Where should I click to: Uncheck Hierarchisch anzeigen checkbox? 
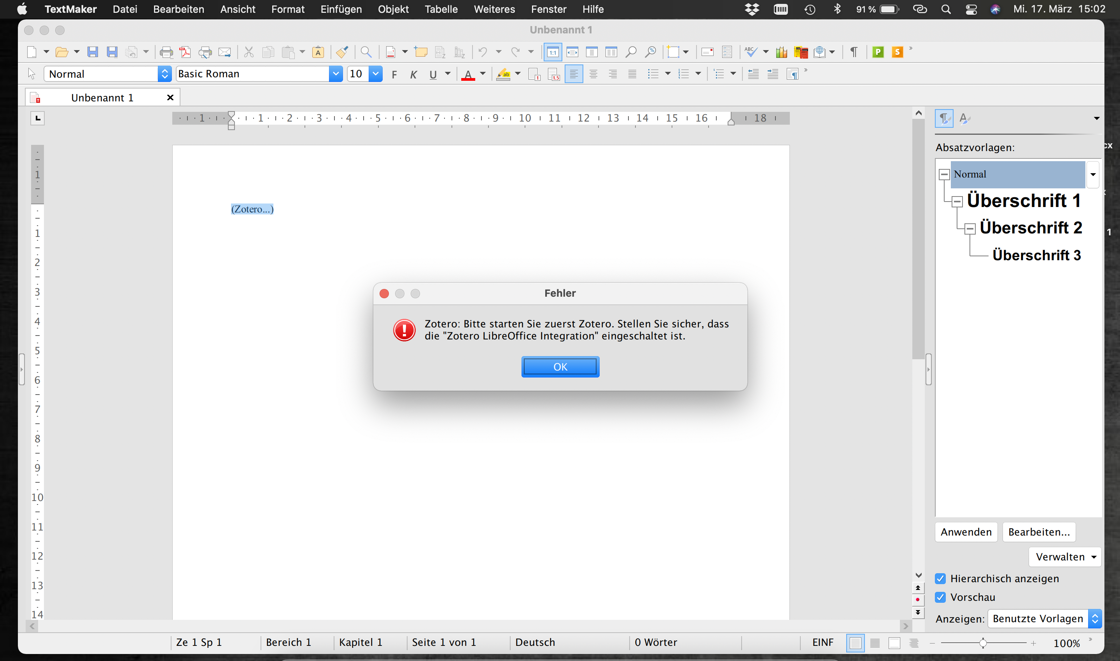coord(940,578)
